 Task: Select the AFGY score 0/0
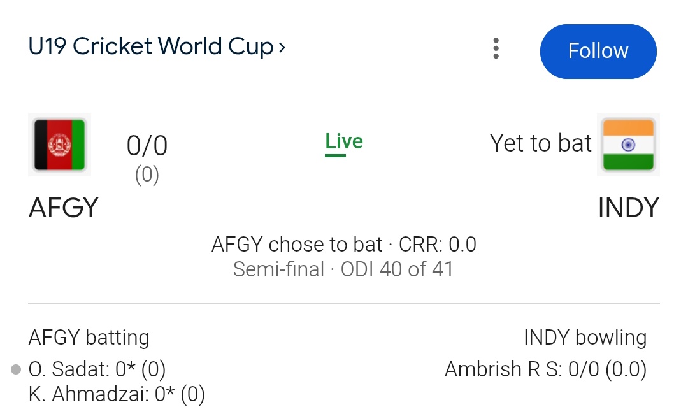pyautogui.click(x=146, y=145)
